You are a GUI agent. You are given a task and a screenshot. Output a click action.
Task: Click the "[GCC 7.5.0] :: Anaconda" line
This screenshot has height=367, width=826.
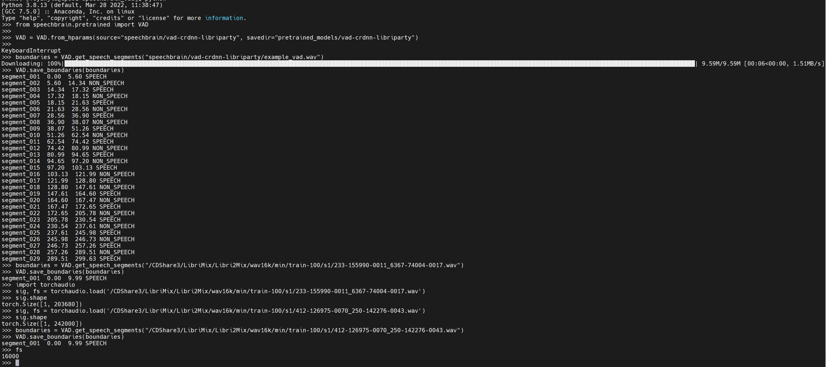(x=68, y=12)
